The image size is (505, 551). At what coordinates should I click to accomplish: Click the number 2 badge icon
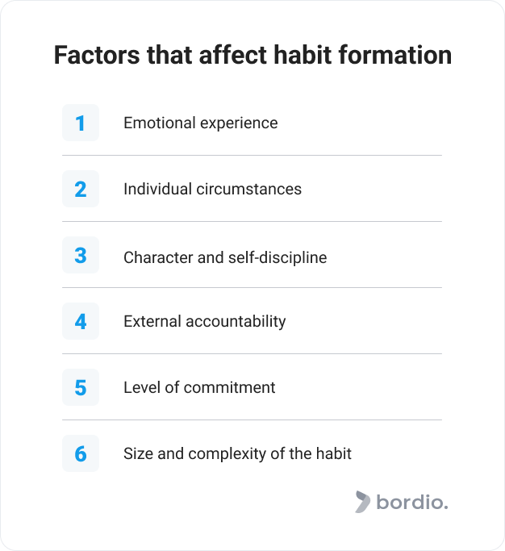81,189
